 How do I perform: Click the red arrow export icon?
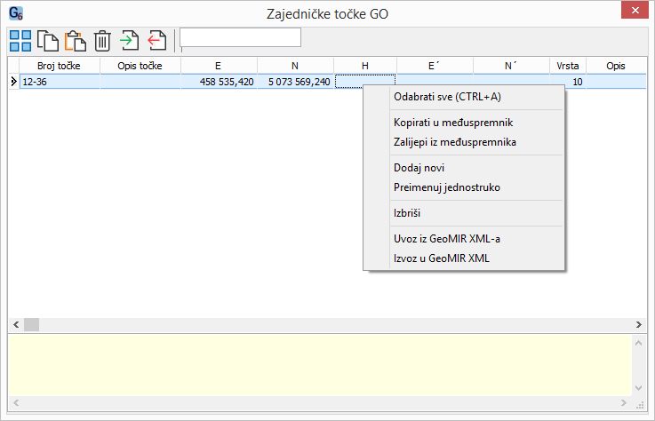tap(157, 41)
